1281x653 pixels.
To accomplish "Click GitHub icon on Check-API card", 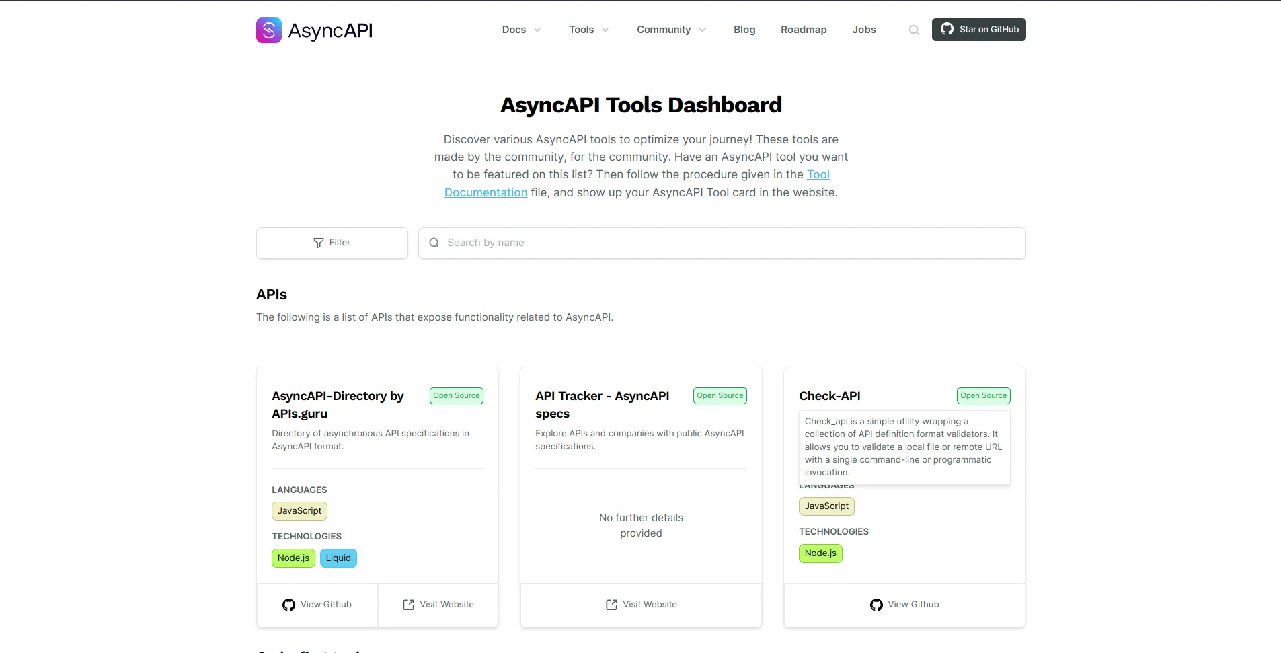I will (x=876, y=605).
